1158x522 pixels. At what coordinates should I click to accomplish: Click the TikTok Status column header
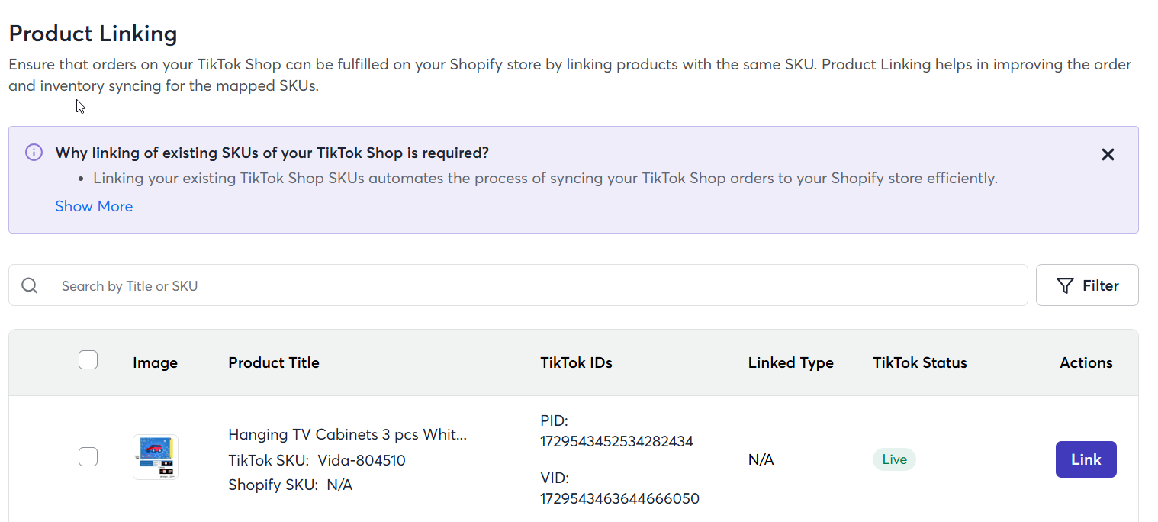tap(920, 362)
